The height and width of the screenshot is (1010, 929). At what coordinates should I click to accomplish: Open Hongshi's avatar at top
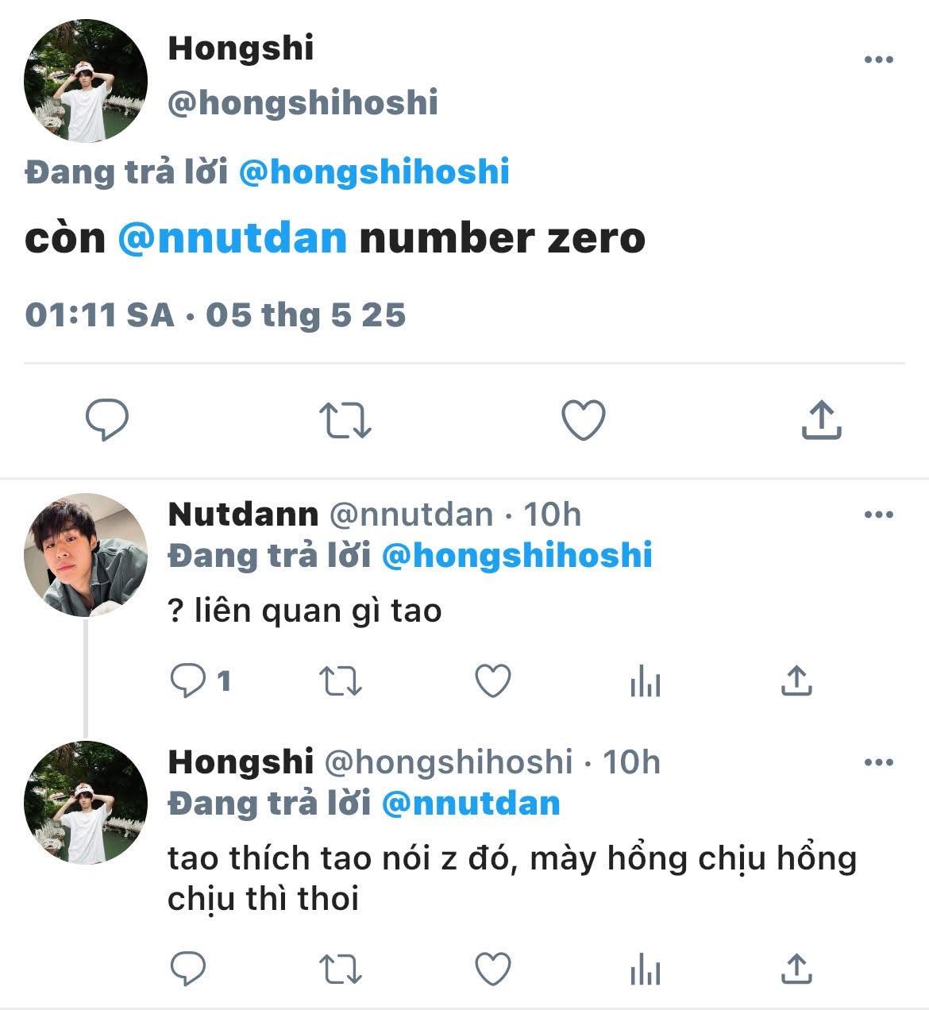click(86, 82)
